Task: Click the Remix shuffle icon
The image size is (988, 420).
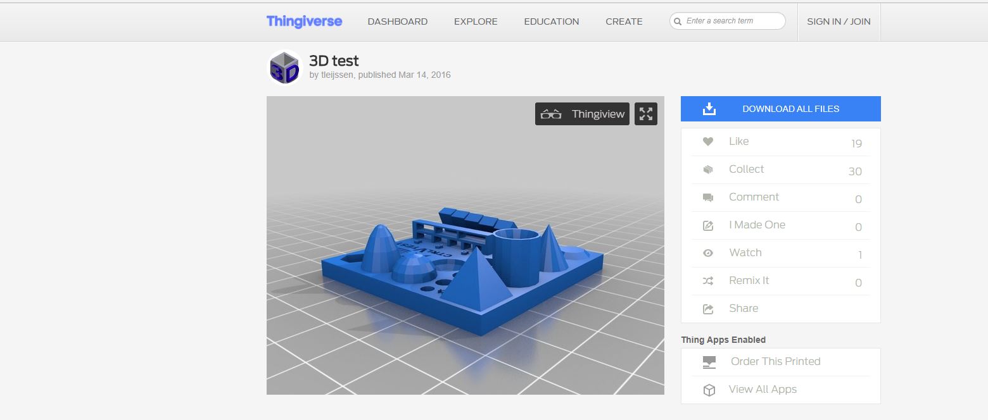Action: [708, 281]
